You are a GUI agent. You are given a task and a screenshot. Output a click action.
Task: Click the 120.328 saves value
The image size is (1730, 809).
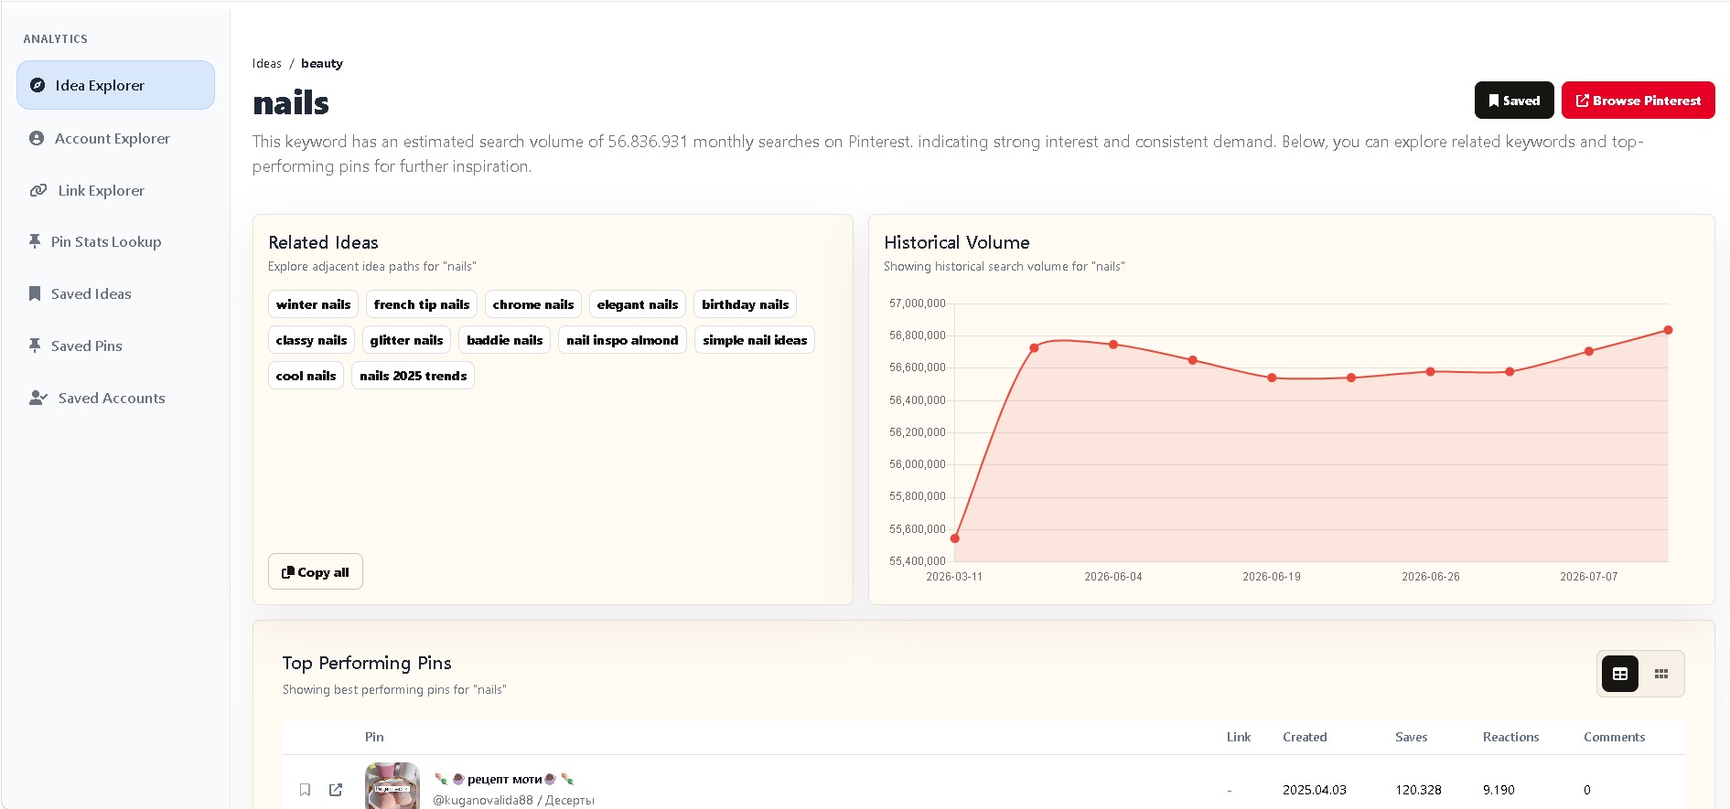point(1418,790)
